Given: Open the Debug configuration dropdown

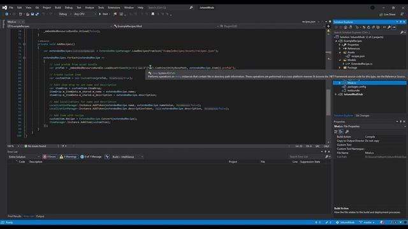Looking at the screenshot, I should click(x=64, y=14).
